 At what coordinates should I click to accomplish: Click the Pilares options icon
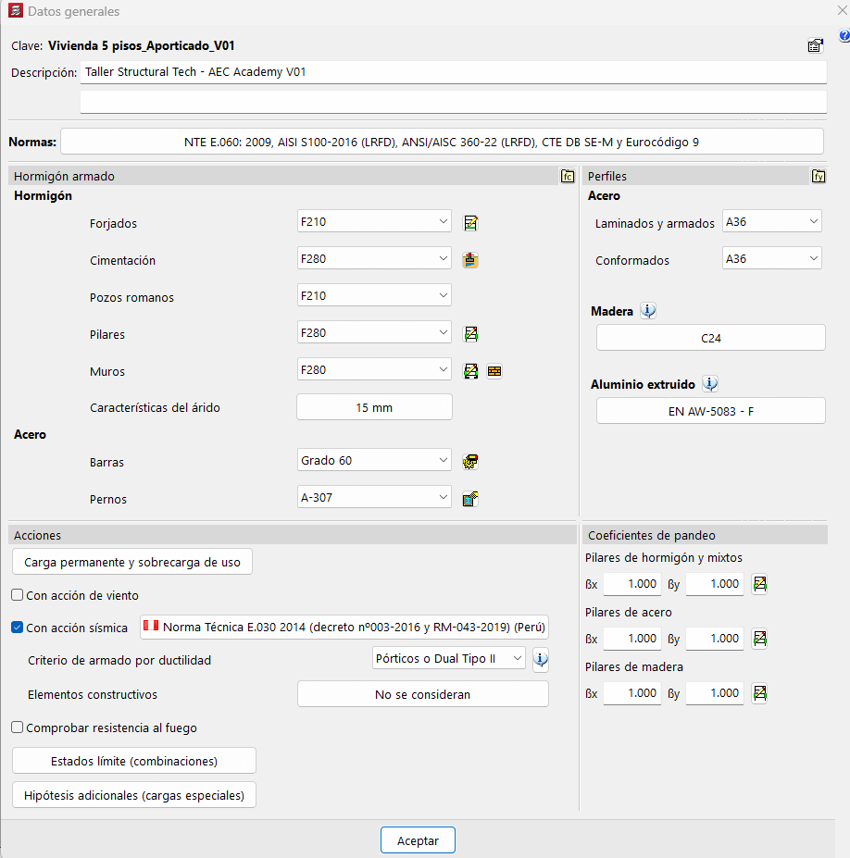coord(470,334)
